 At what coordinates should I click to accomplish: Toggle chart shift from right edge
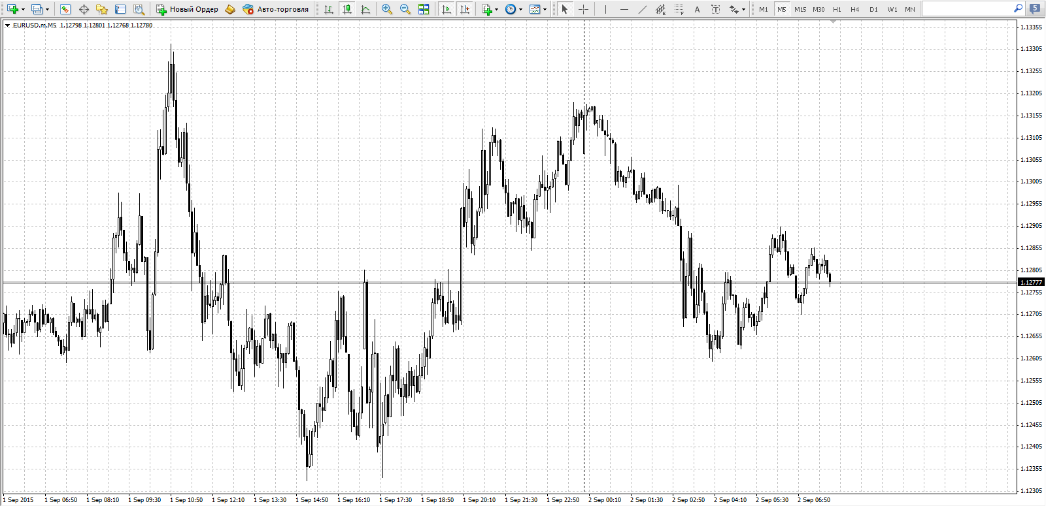coord(465,9)
